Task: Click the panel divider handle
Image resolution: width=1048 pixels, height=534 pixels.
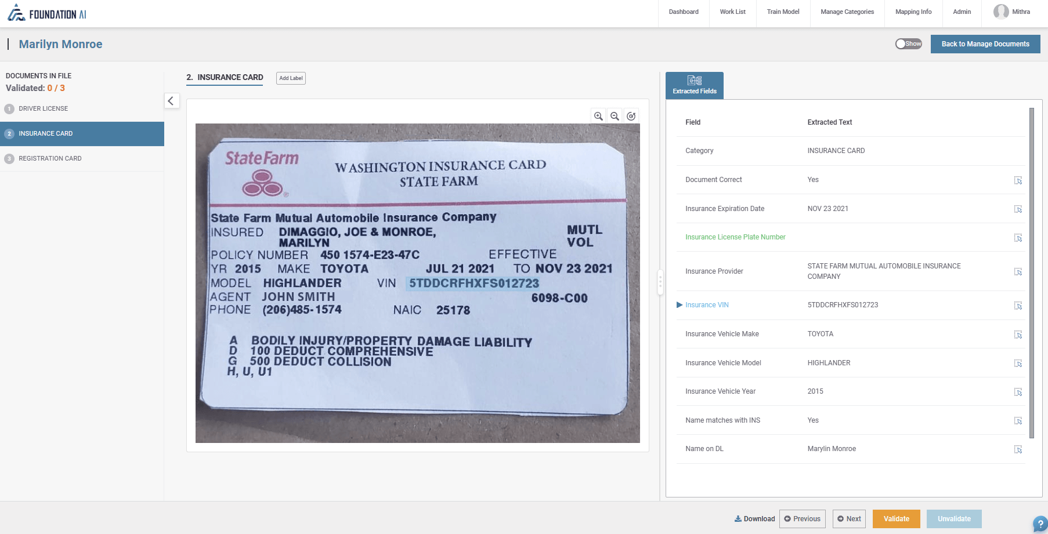Action: tap(660, 282)
